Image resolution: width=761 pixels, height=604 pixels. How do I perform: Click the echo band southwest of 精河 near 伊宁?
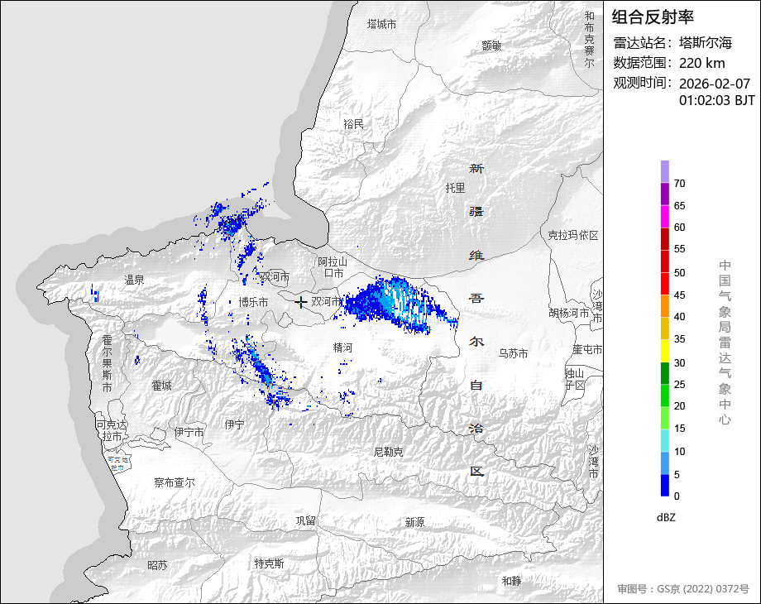(261, 372)
